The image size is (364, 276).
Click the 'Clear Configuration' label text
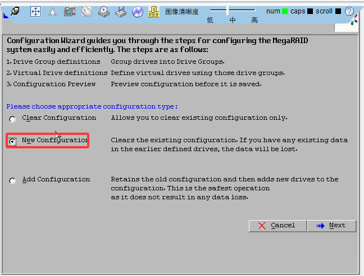pos(59,118)
